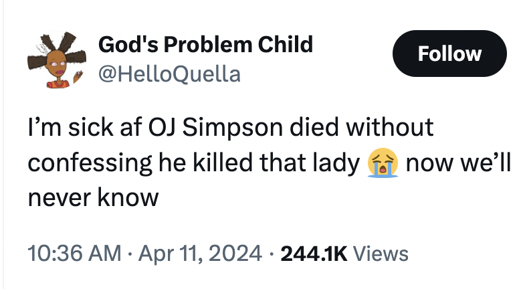This screenshot has width=519, height=289.
Task: Click the Views label
Action: [x=379, y=254]
